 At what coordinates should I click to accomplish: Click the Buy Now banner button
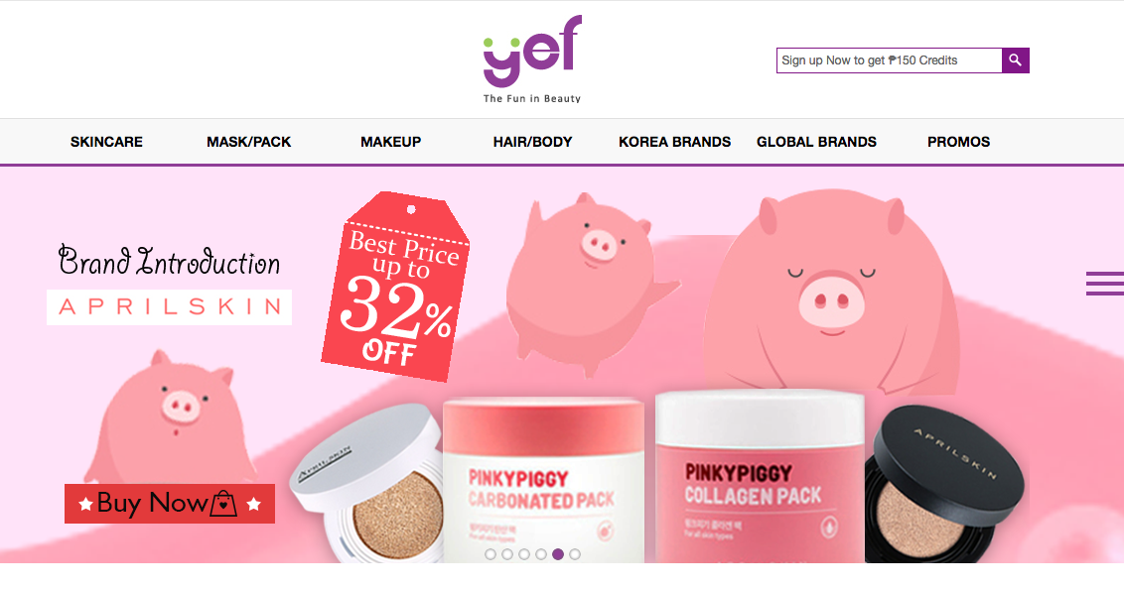click(x=170, y=504)
